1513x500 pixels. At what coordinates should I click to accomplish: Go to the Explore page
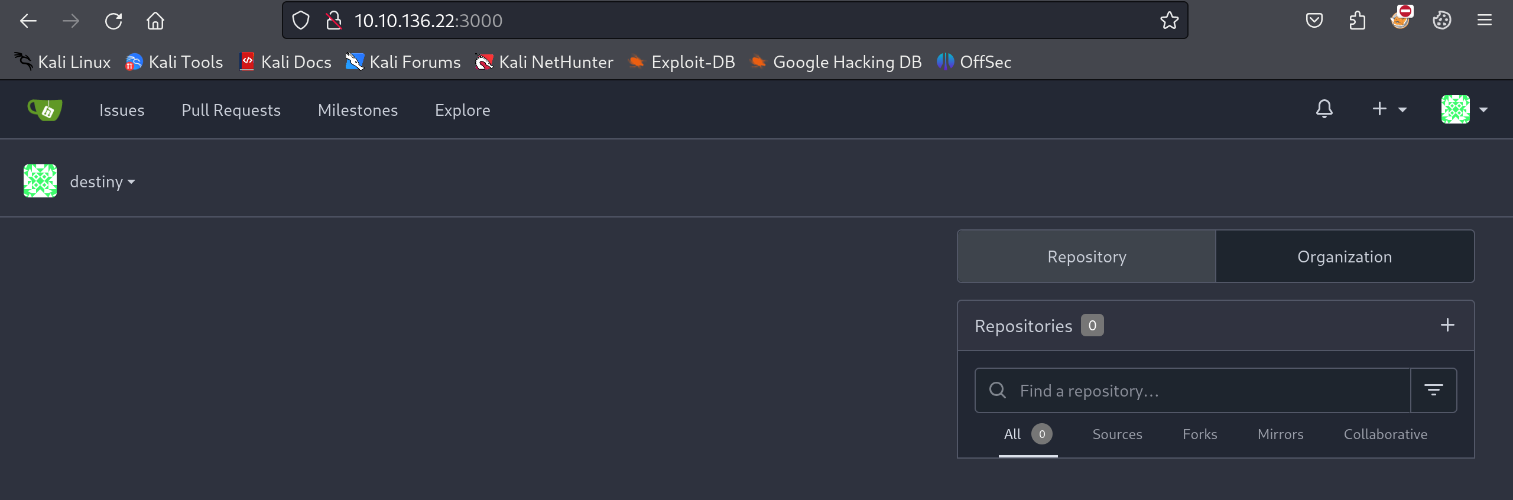click(462, 111)
